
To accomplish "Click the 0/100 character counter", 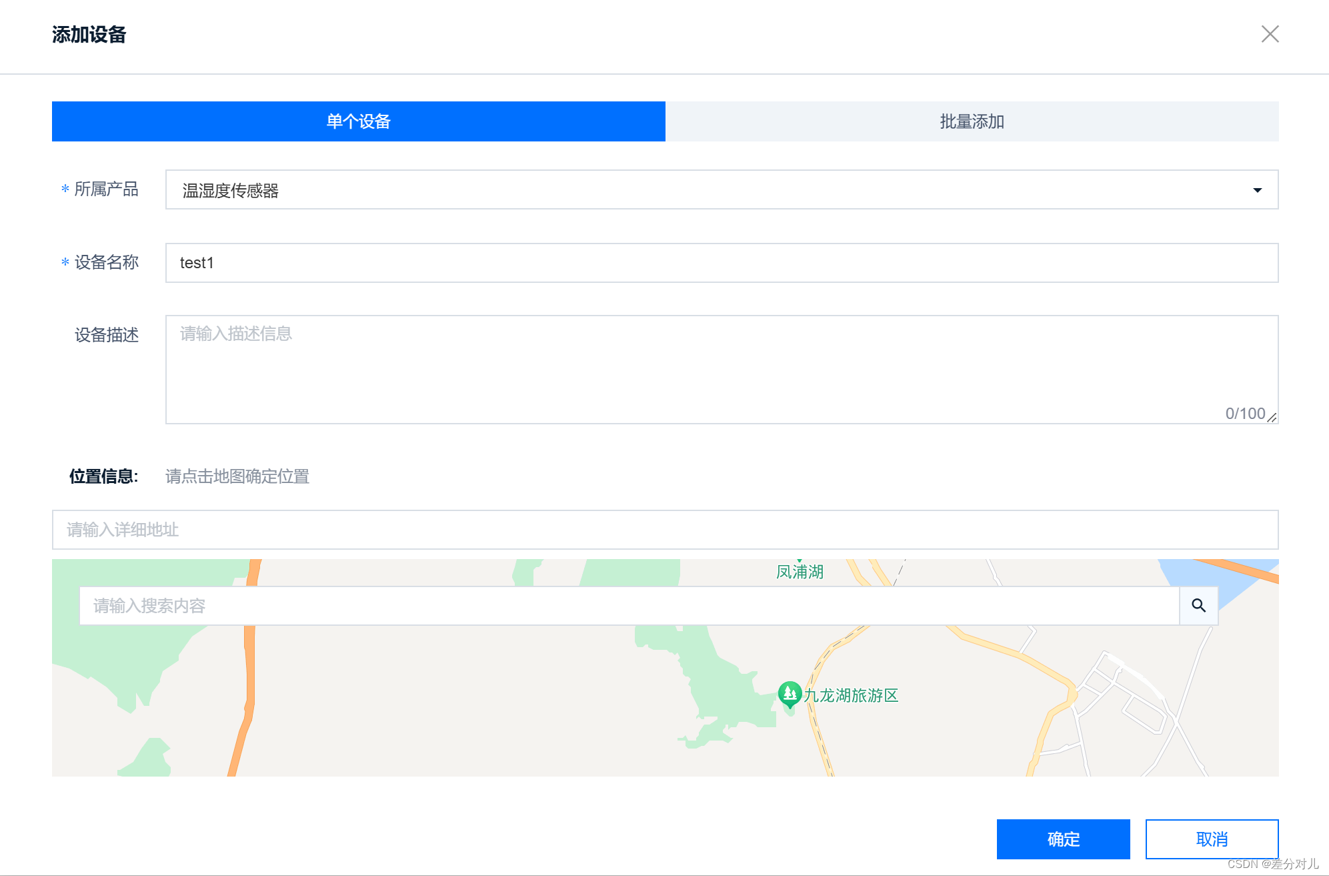I will (1244, 414).
